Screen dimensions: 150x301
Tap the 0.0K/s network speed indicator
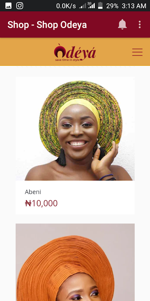tap(66, 6)
